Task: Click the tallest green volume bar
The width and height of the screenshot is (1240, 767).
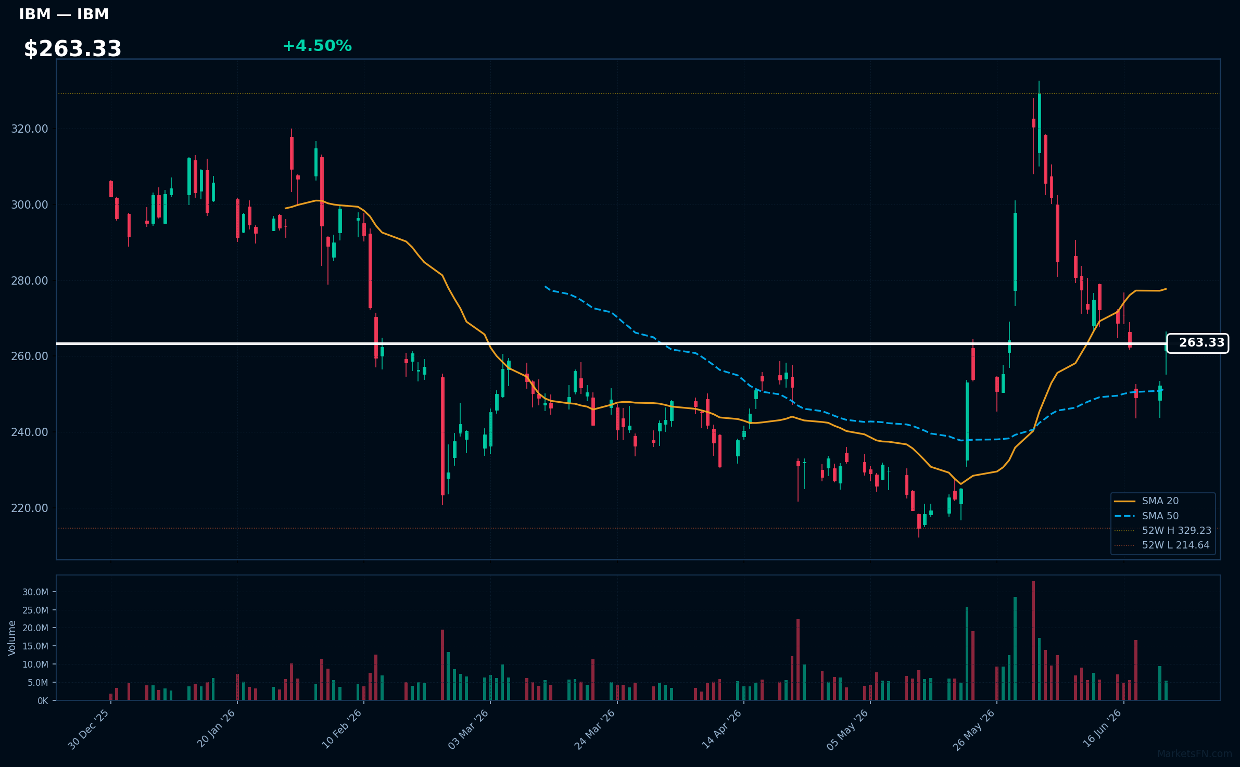Action: 1015,648
